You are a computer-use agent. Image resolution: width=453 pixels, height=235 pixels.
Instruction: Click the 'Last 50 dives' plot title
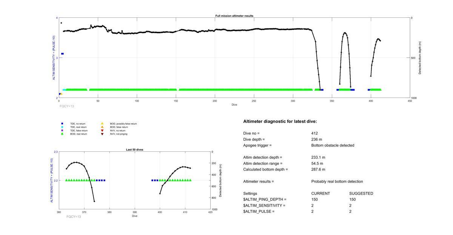coord(134,150)
